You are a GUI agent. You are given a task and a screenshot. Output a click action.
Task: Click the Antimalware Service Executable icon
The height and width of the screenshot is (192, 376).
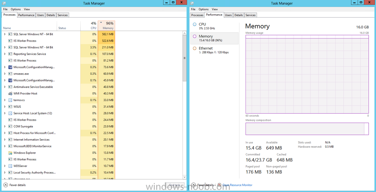click(10, 87)
